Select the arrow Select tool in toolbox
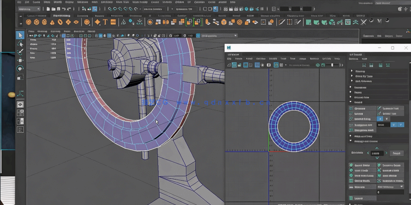 point(20,35)
